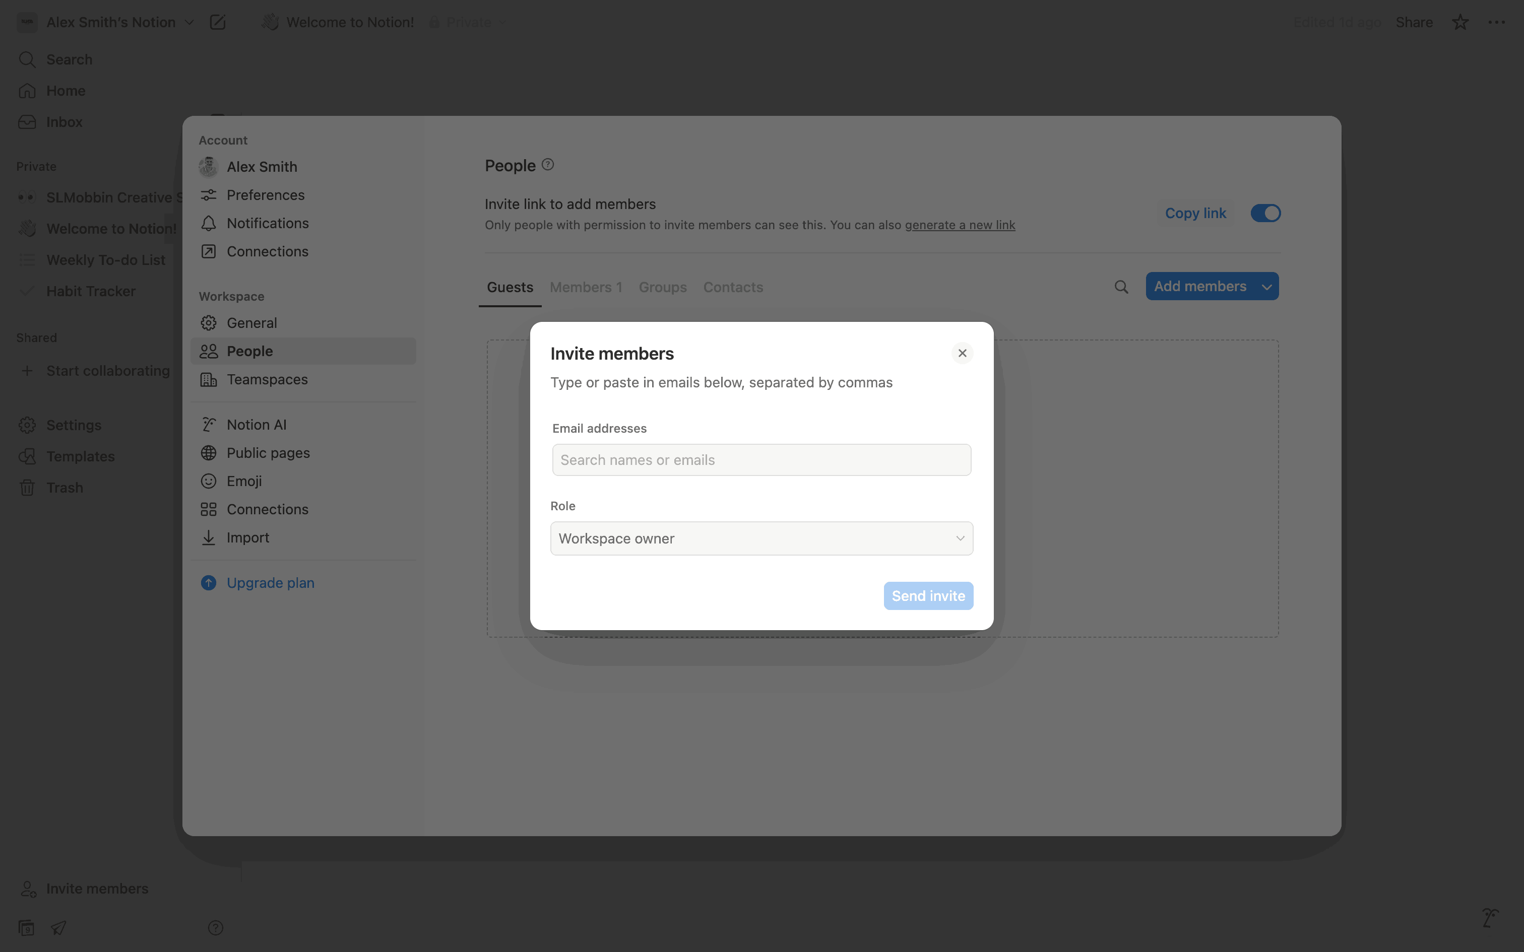Click the Email addresses search field
The width and height of the screenshot is (1524, 952).
click(761, 460)
